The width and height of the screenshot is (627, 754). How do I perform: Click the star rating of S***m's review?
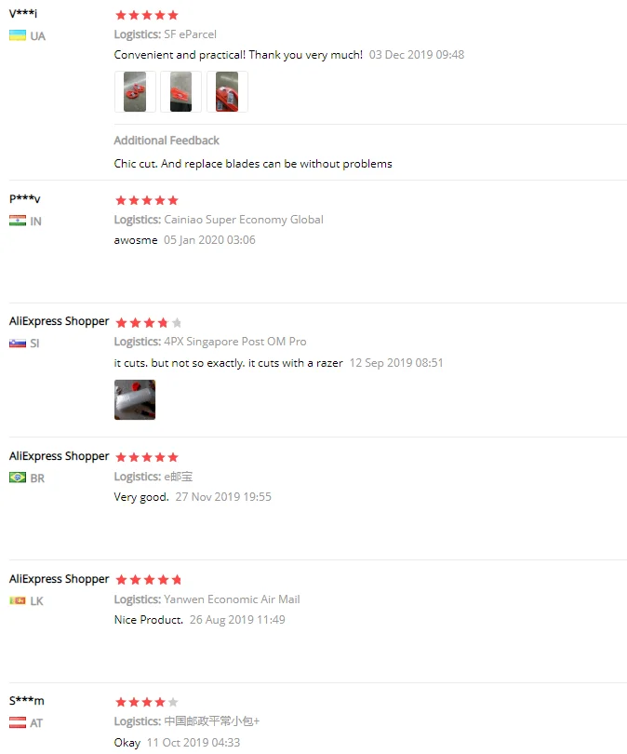147,703
